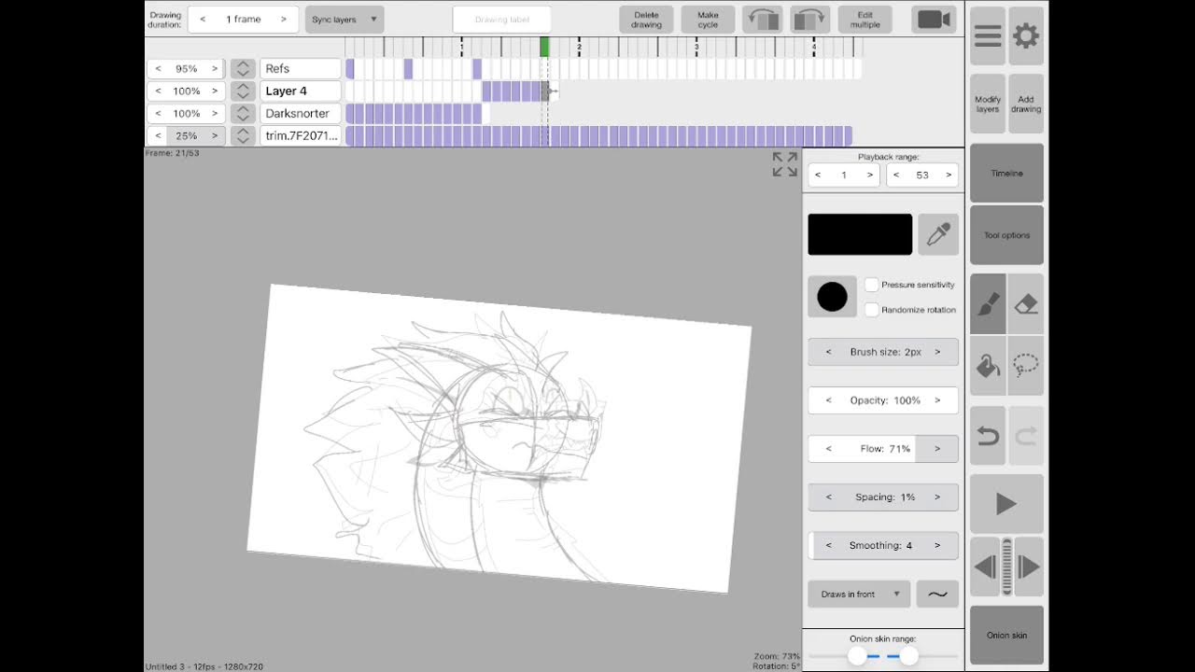Image resolution: width=1195 pixels, height=672 pixels.
Task: Adjust the right onion skin range handle
Action: pyautogui.click(x=908, y=656)
